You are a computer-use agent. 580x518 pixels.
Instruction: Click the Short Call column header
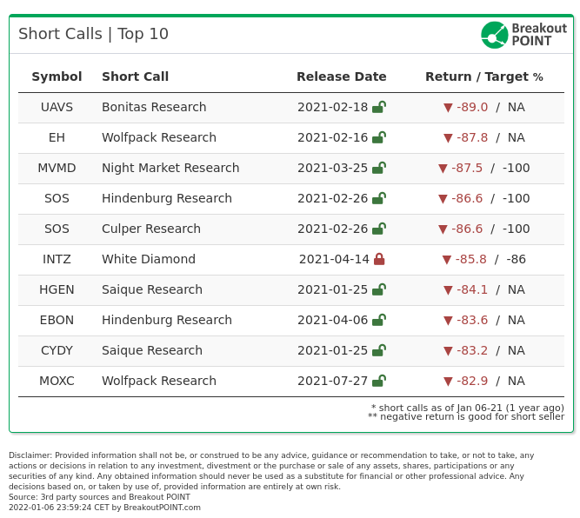tap(135, 76)
